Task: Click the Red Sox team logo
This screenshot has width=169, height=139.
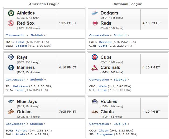Action: point(11,23)
